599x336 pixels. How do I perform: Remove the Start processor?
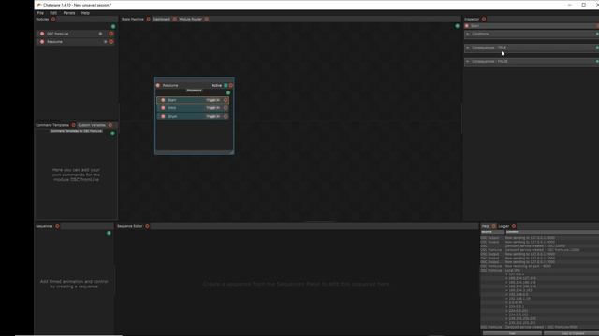[x=226, y=100]
